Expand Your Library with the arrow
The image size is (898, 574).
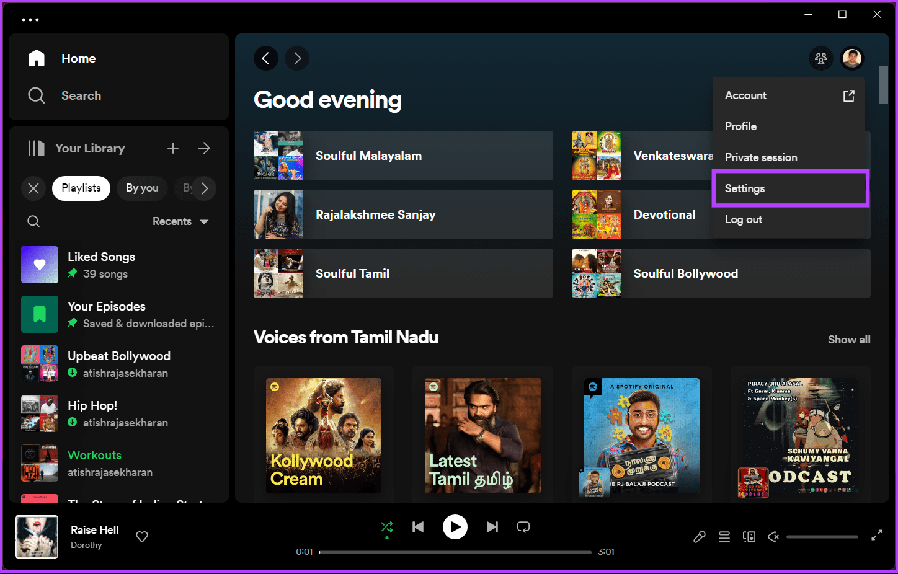coord(204,148)
